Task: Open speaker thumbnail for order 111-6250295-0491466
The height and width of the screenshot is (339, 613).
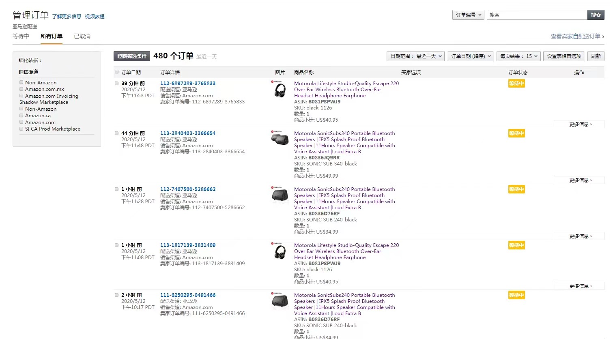Action: click(x=280, y=300)
